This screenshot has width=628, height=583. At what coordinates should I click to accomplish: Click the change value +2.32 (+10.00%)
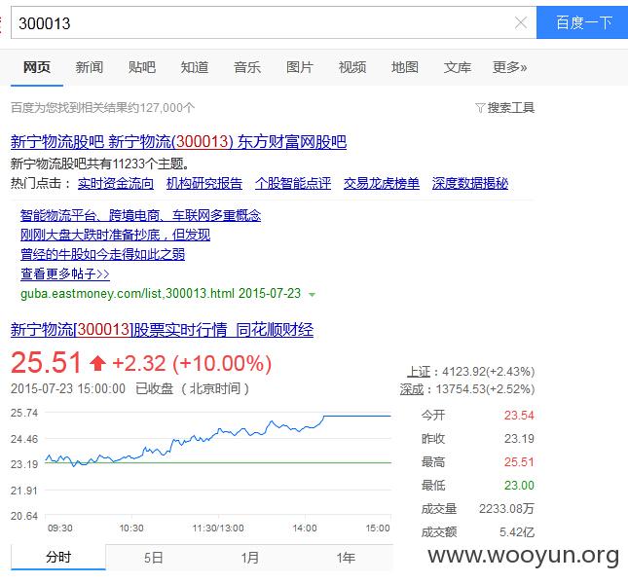(x=192, y=364)
